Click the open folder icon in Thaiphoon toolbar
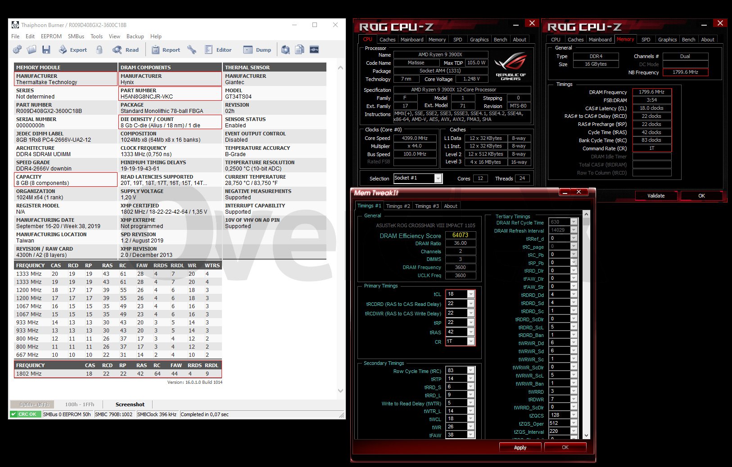Image resolution: width=732 pixels, height=467 pixels. (x=32, y=50)
